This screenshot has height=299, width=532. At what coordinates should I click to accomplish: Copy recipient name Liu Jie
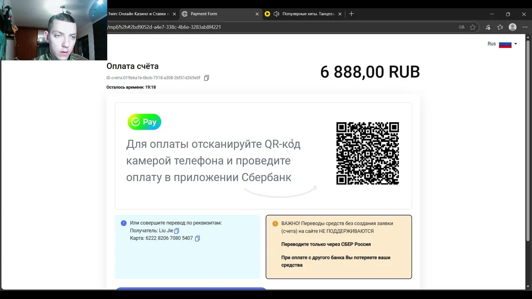[x=177, y=231]
